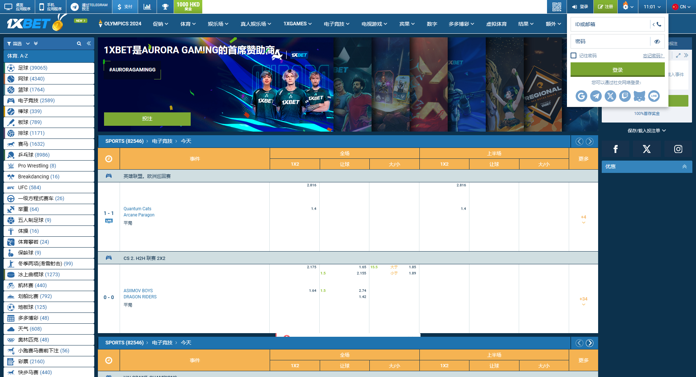696x377 pixels.
Task: Click the search magnifier in sports sidebar
Action: click(79, 43)
